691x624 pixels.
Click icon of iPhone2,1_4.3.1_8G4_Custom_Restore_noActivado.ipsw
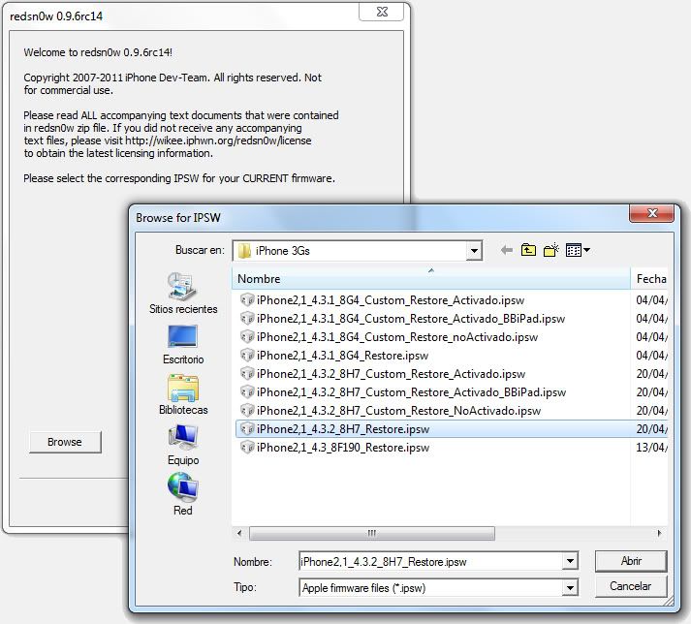click(x=247, y=336)
